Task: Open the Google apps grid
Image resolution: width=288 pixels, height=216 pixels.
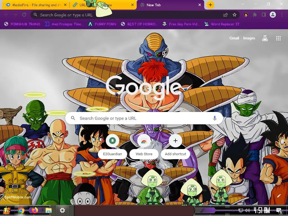Action: point(278,38)
